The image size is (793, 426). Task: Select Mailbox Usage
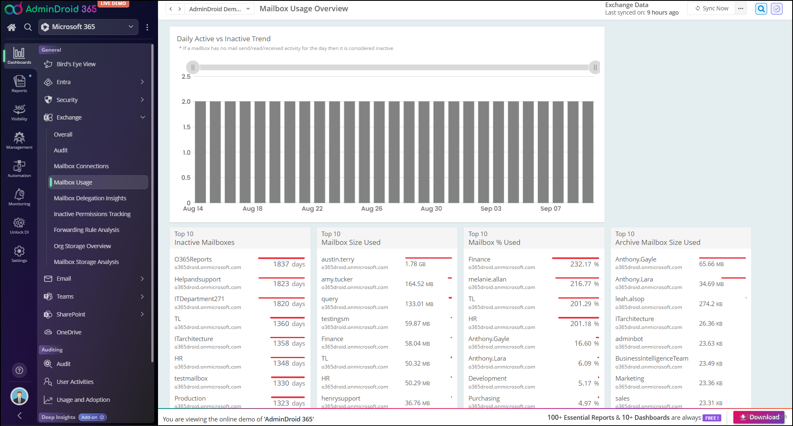98,182
